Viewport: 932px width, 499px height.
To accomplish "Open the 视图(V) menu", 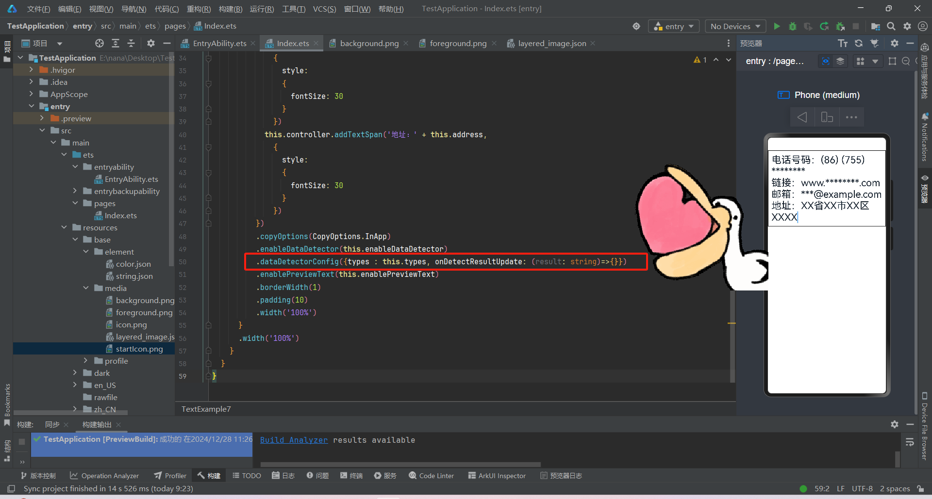I will pyautogui.click(x=100, y=8).
